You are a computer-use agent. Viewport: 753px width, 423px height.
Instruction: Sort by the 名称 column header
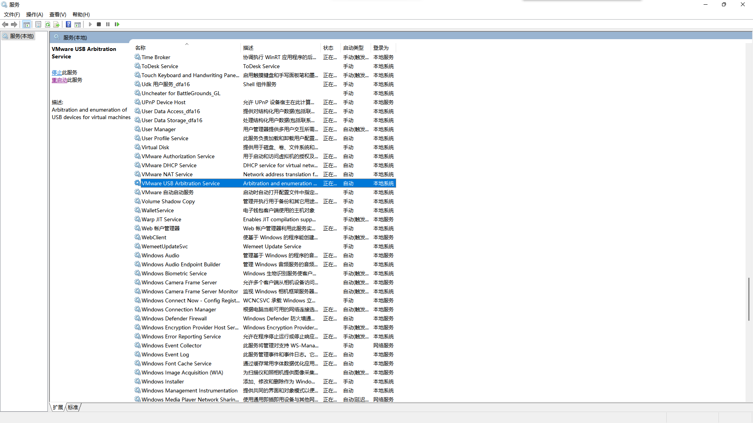coord(140,48)
